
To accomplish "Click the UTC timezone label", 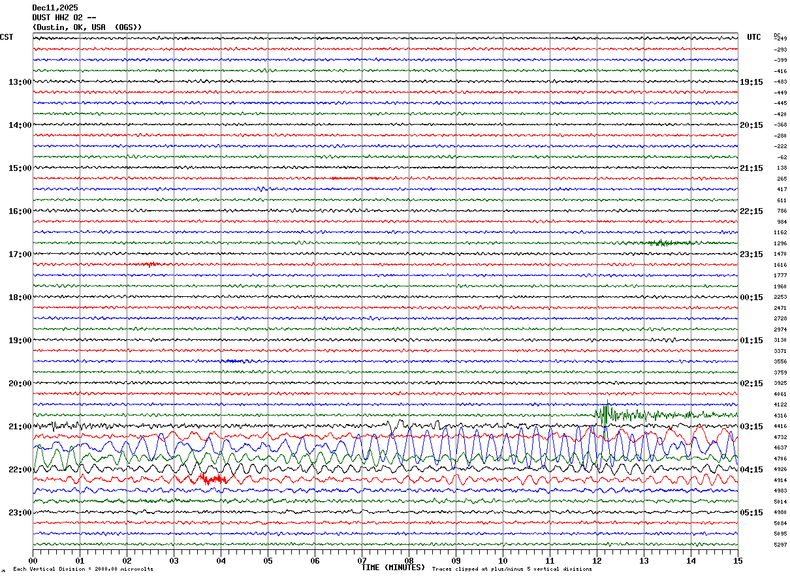I will coord(753,37).
